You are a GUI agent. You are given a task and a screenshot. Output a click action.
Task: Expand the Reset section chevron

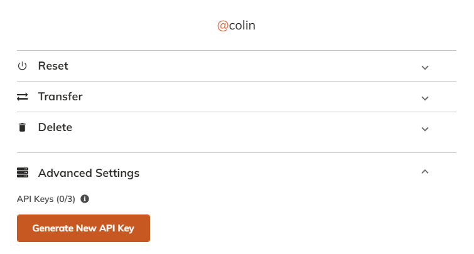[x=425, y=68]
